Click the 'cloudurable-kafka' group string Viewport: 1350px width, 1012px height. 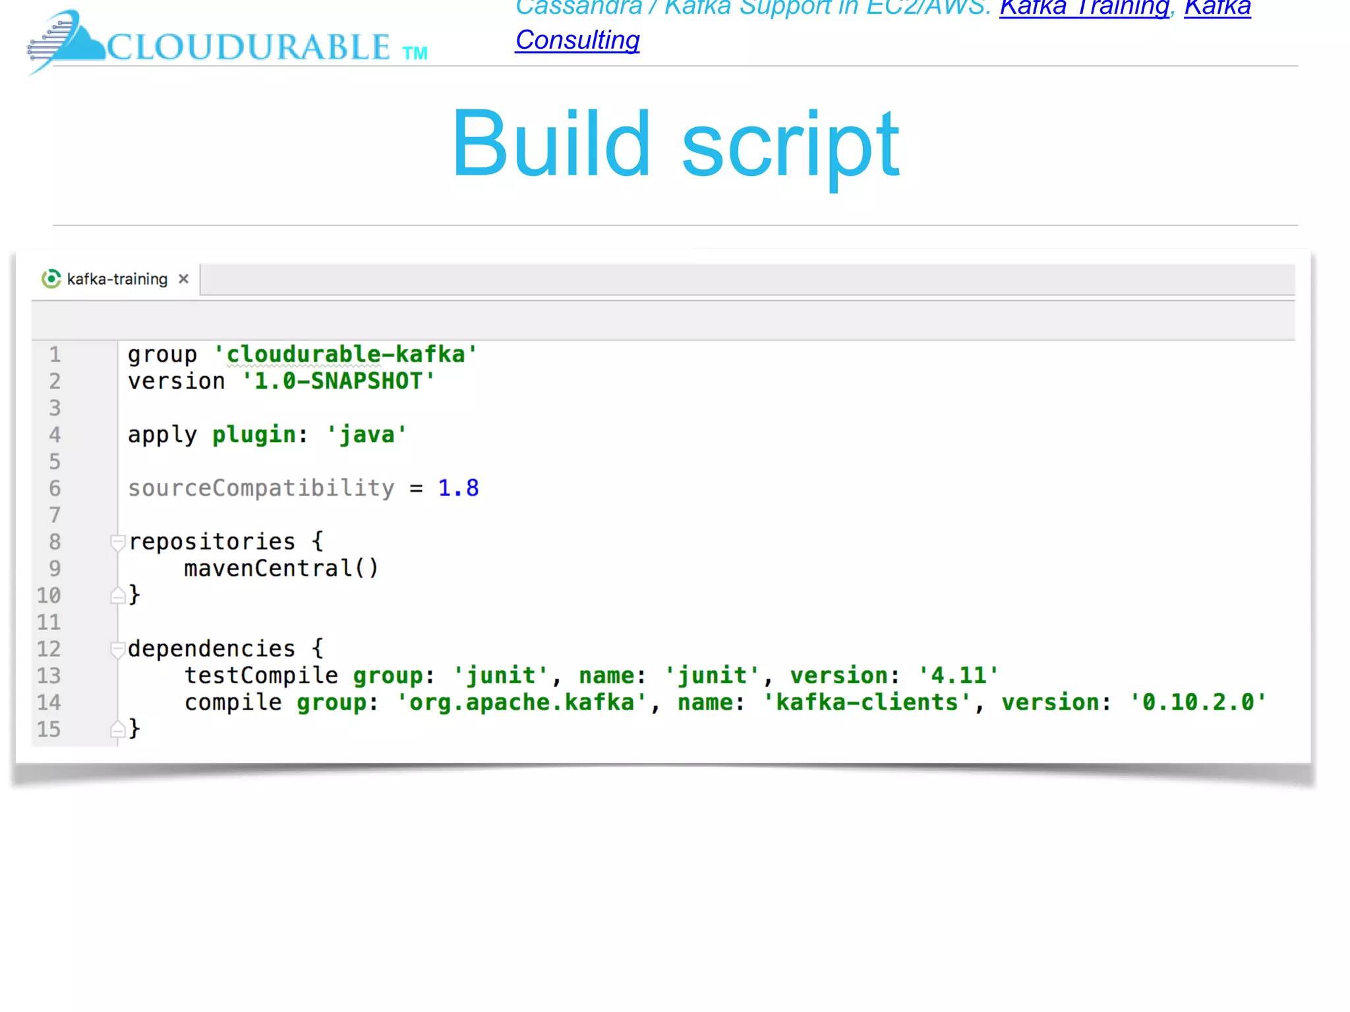[x=345, y=354]
